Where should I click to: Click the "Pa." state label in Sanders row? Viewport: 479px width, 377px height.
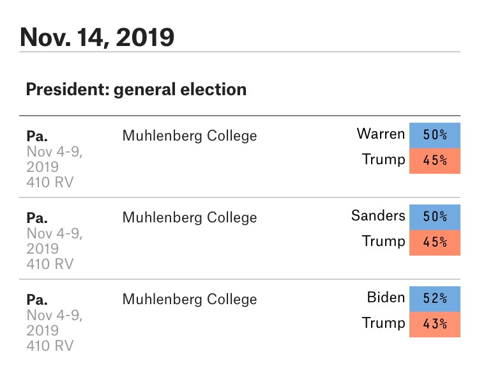[37, 218]
